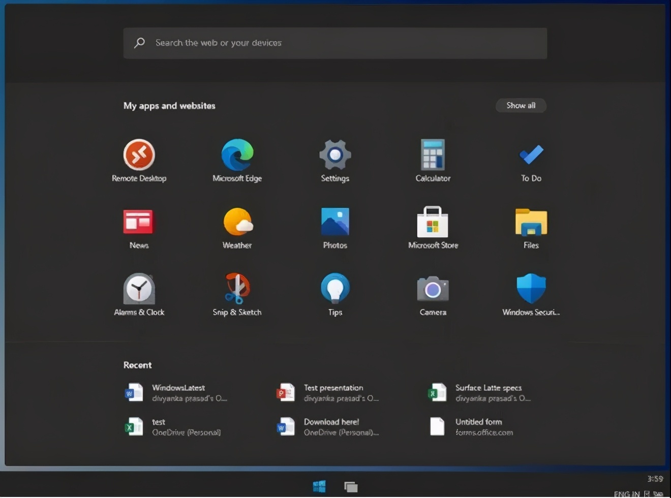Click the Start button on the taskbar
The height and width of the screenshot is (498, 671).
[x=320, y=486]
